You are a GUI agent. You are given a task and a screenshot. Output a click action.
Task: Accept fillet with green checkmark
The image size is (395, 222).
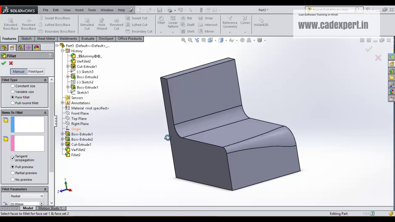pyautogui.click(x=3, y=63)
